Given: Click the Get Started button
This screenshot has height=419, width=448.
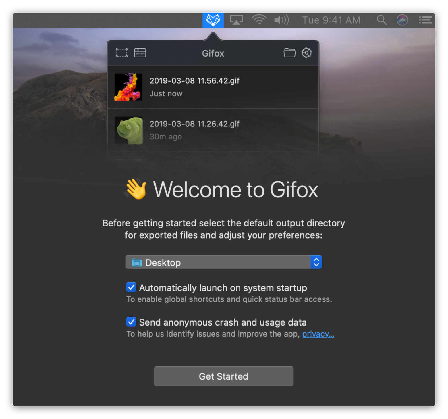Looking at the screenshot, I should [x=223, y=376].
